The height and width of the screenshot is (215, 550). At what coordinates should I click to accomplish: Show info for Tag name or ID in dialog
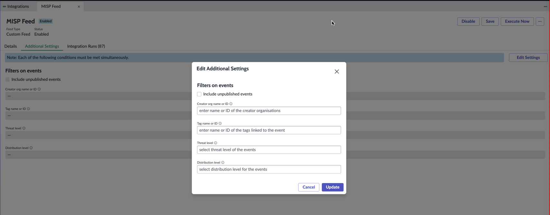click(220, 123)
